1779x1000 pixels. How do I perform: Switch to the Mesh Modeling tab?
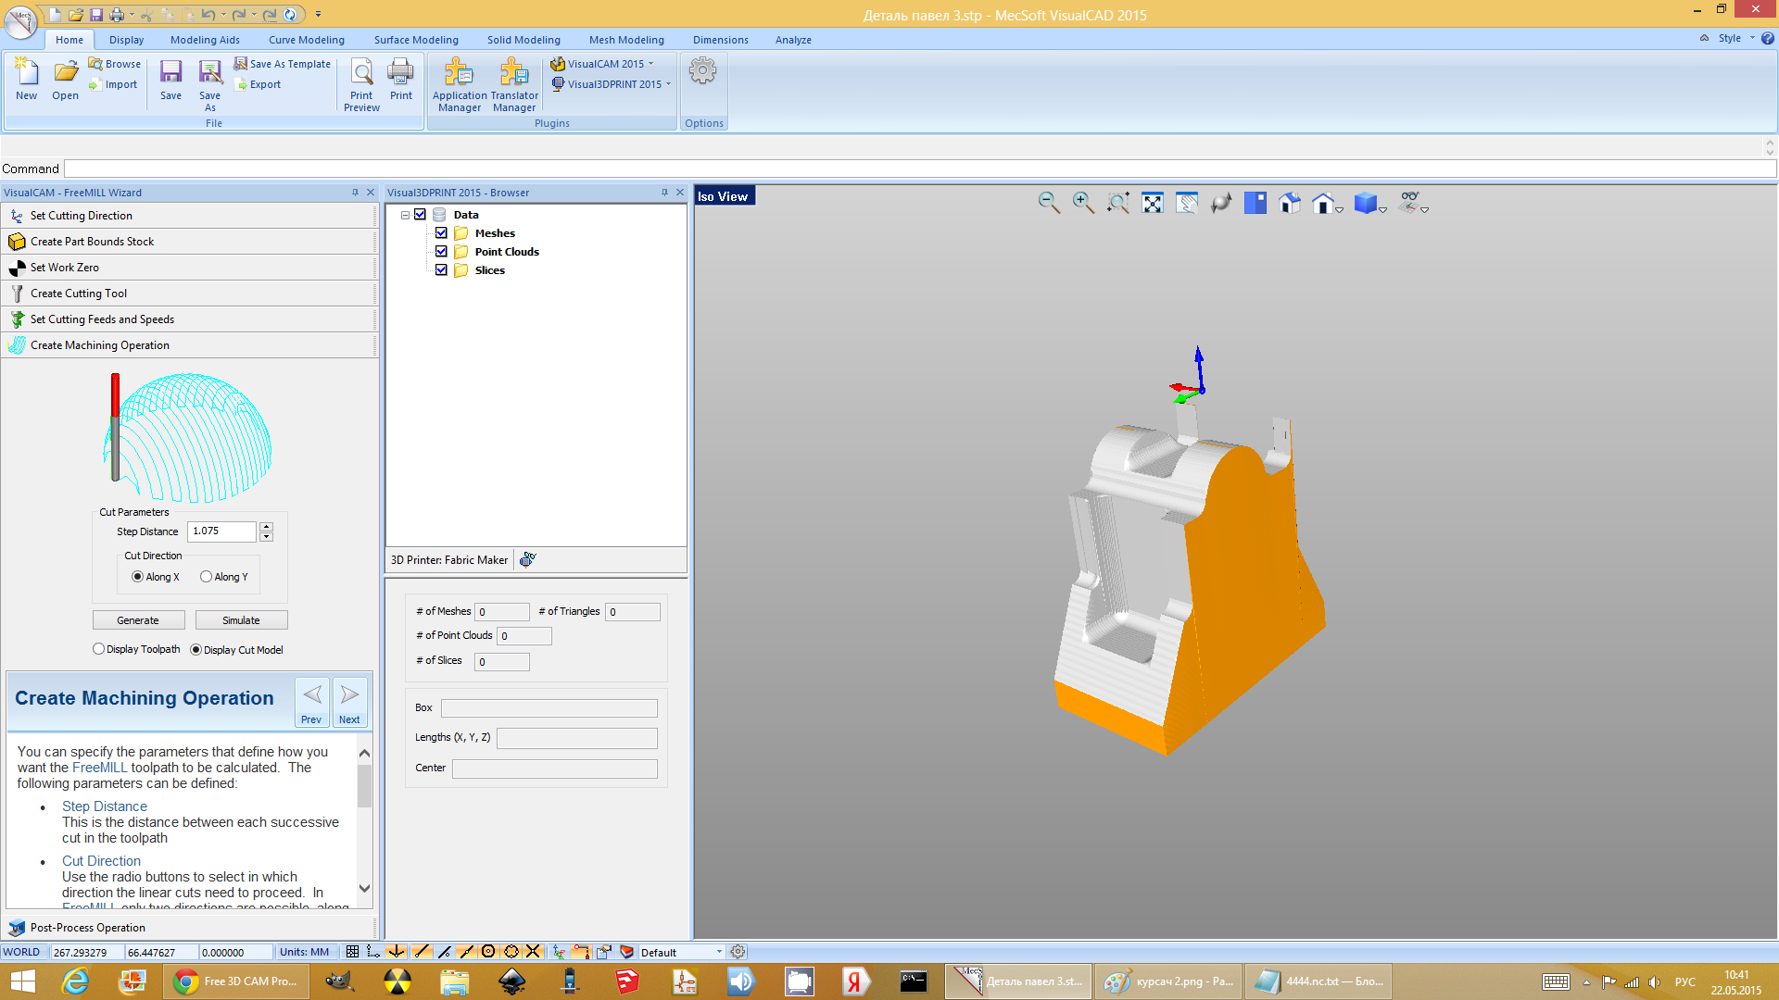click(626, 40)
